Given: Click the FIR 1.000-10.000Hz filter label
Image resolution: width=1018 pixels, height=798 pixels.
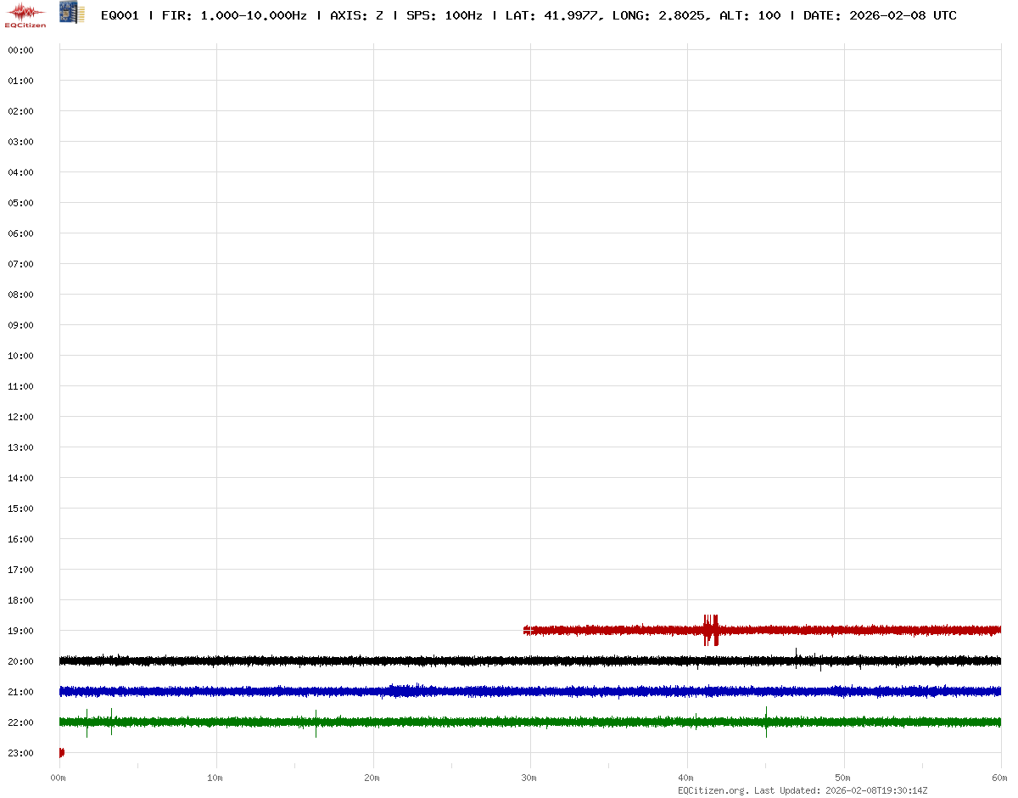Looking at the screenshot, I should pos(234,15).
